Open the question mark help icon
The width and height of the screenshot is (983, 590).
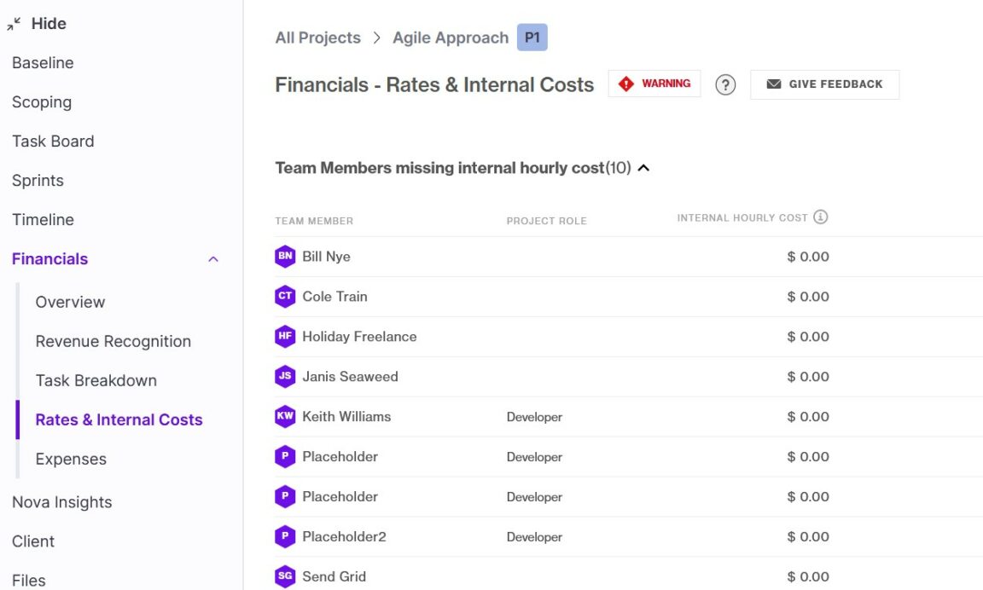point(725,84)
